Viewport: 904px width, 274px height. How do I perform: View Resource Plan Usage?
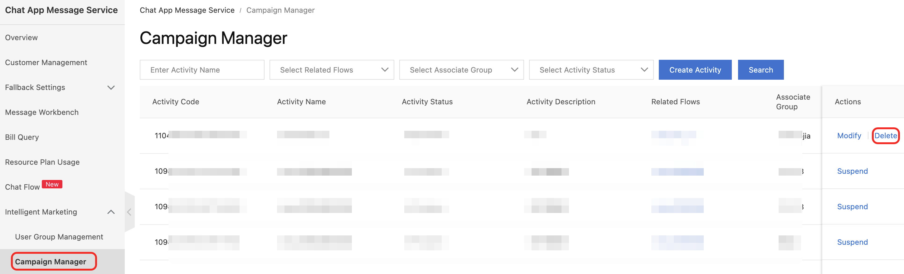coord(42,162)
